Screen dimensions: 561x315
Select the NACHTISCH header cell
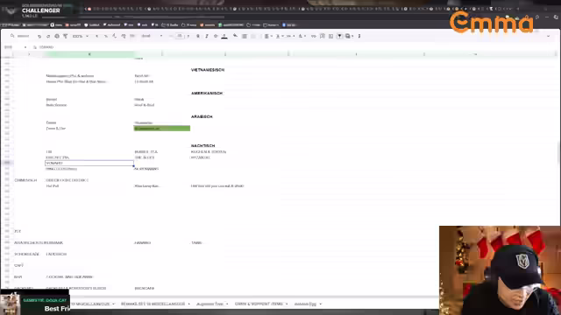pos(202,146)
